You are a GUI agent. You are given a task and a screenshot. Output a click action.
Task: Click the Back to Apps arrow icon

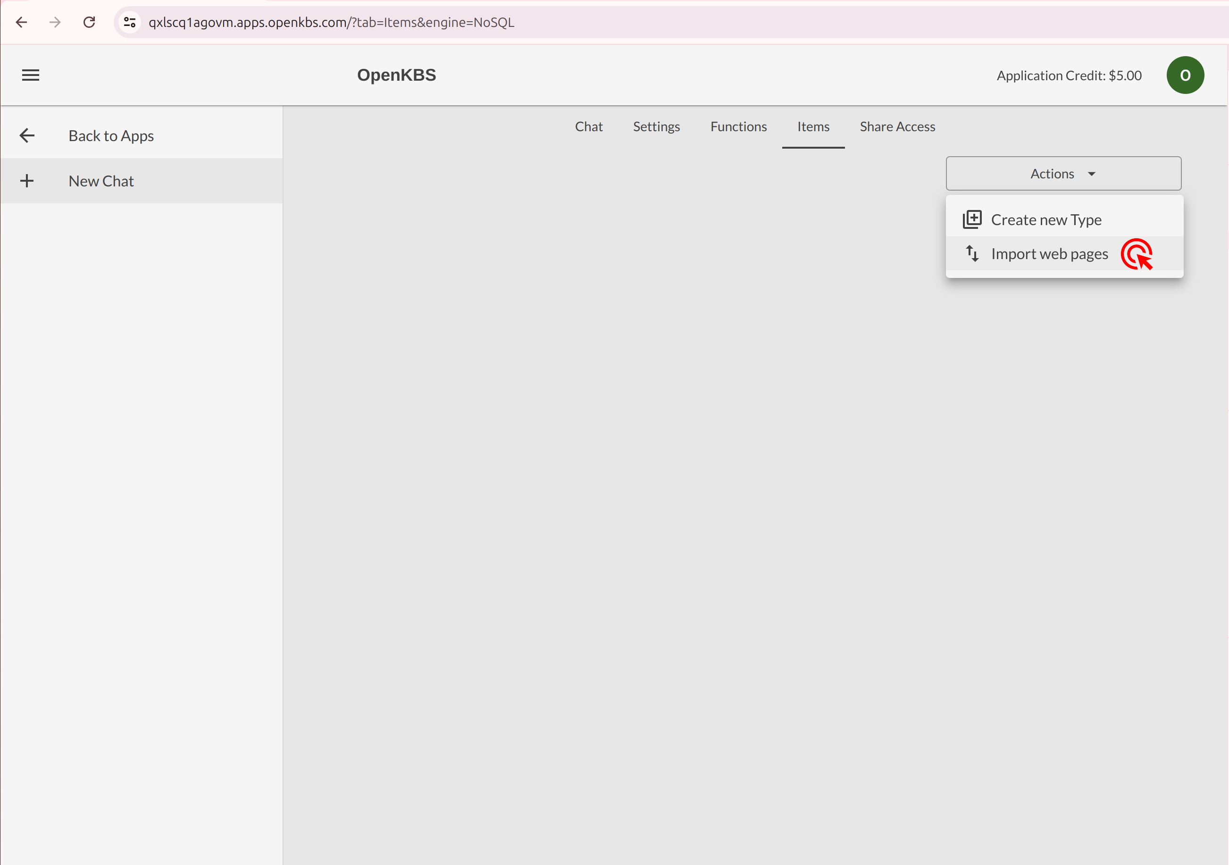click(27, 136)
